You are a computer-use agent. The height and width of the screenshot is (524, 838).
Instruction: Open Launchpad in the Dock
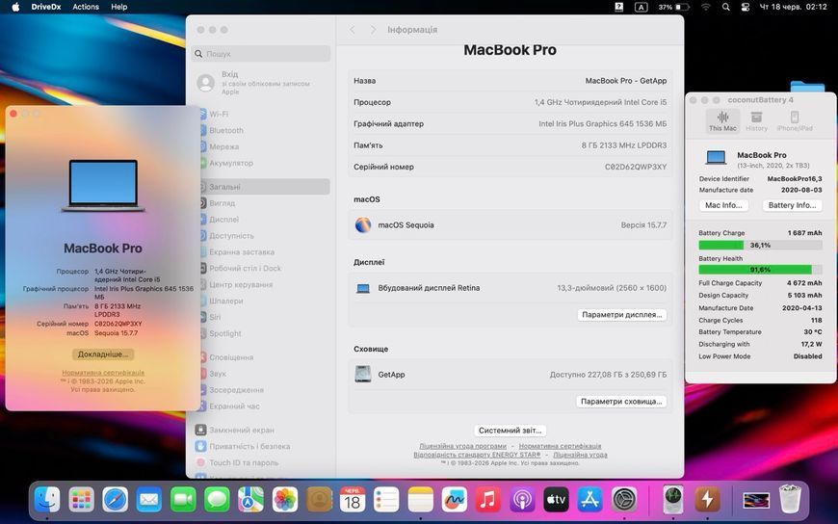pyautogui.click(x=81, y=500)
